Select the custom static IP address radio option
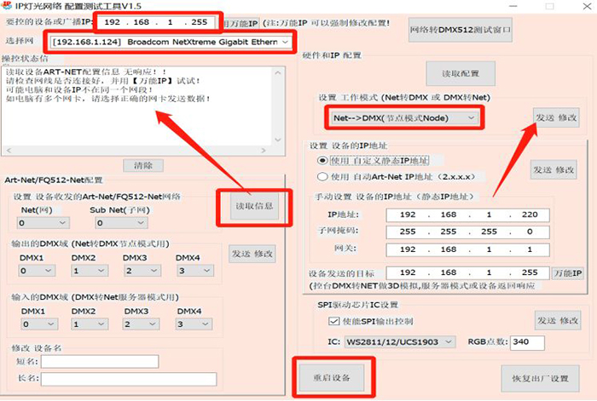597x401 pixels. pos(322,160)
